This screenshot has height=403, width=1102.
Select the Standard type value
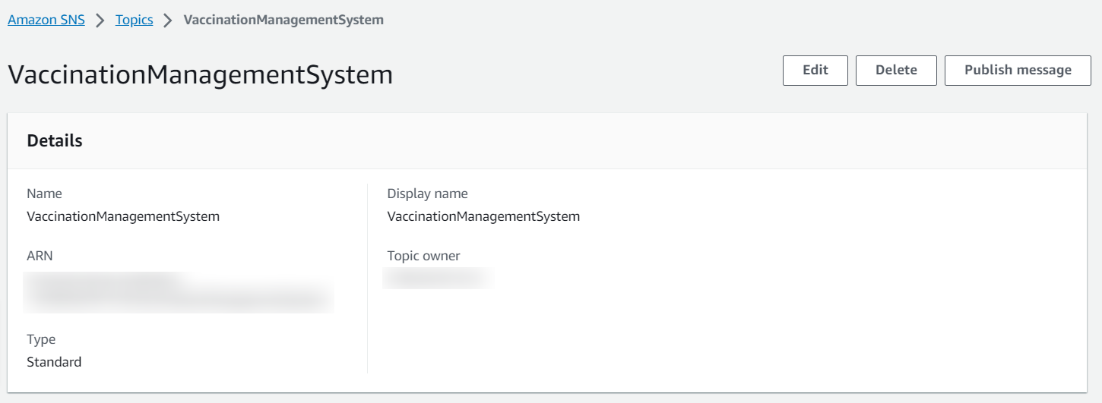54,362
